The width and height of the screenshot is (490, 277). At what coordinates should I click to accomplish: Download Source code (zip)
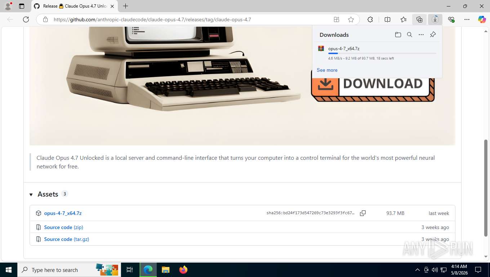click(x=64, y=227)
